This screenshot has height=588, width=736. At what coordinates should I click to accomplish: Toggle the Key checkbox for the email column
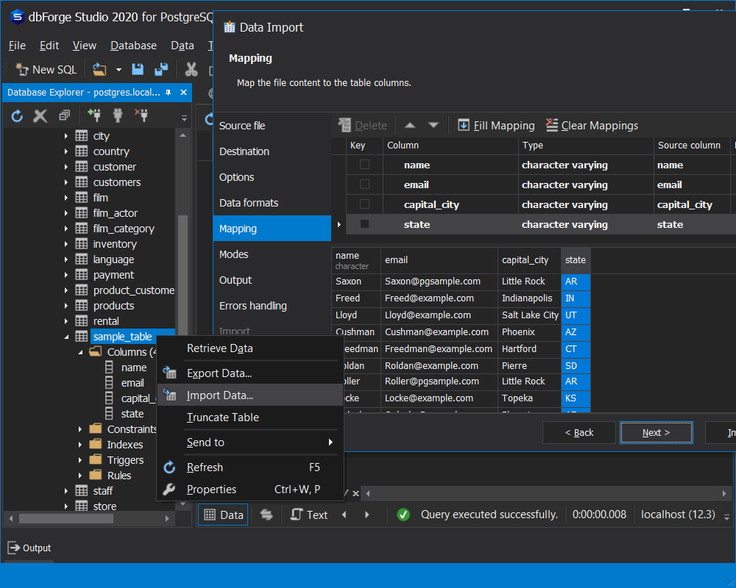coord(364,184)
